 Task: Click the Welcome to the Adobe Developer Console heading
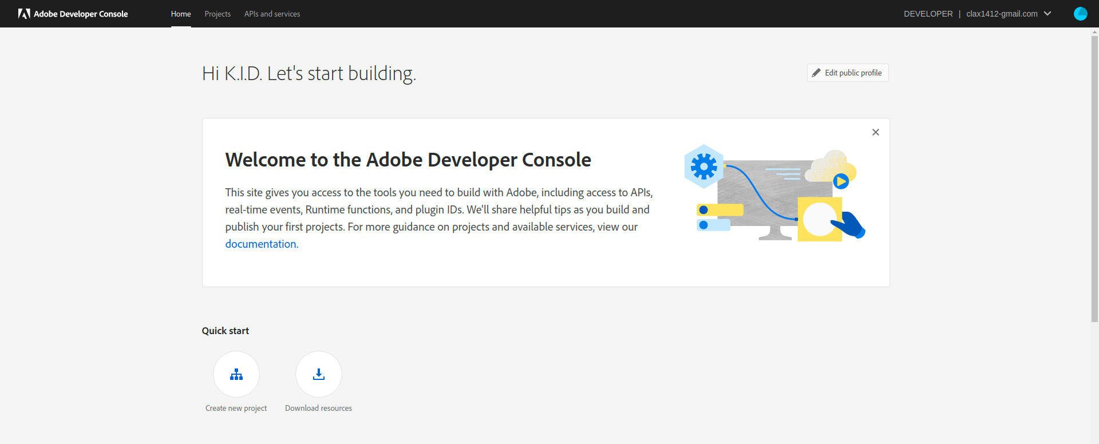(408, 160)
